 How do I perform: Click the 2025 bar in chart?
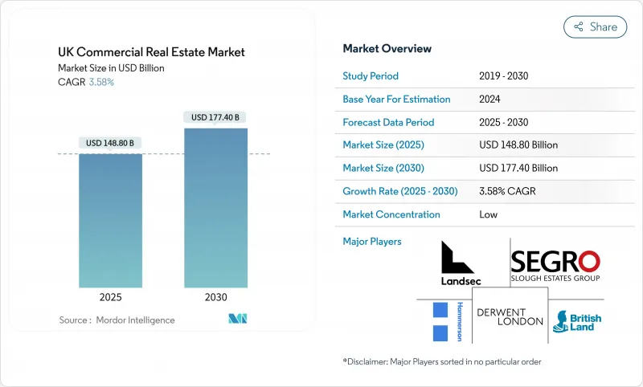click(110, 220)
